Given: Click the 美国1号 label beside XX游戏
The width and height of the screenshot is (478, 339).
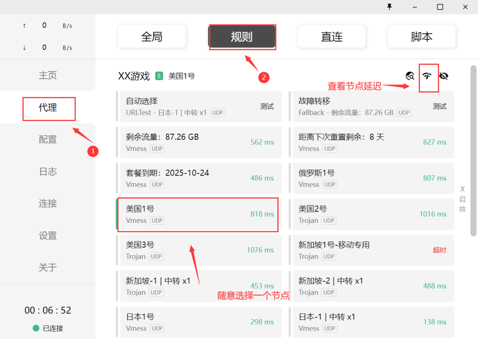Looking at the screenshot, I should pyautogui.click(x=182, y=76).
